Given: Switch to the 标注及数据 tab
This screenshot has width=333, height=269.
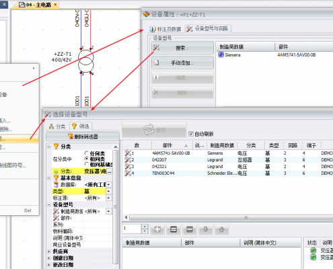Looking at the screenshot, I should [165, 29].
